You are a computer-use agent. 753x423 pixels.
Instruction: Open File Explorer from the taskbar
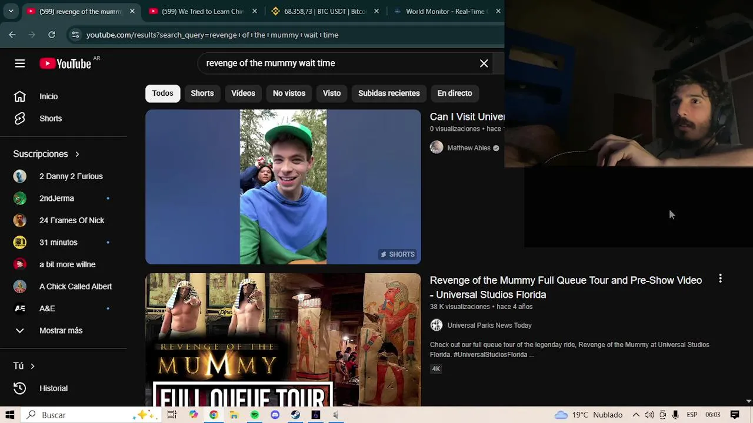coord(234,415)
